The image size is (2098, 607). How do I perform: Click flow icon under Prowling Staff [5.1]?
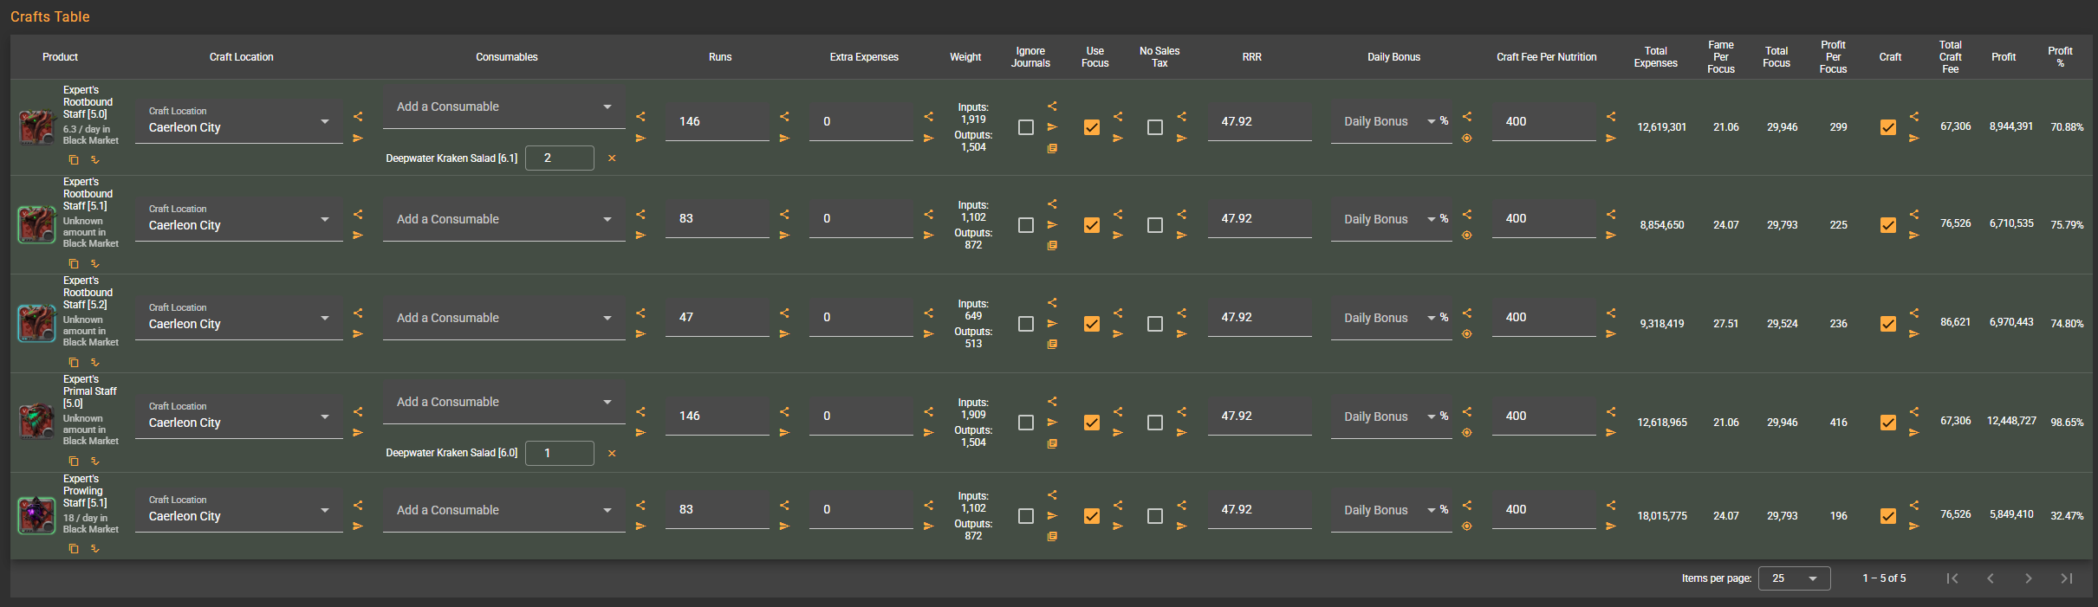[x=95, y=548]
